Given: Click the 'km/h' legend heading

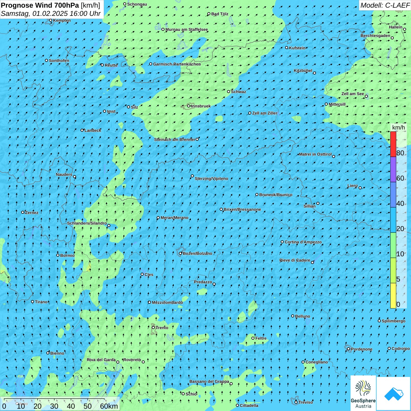Looking at the screenshot, I should point(398,127).
